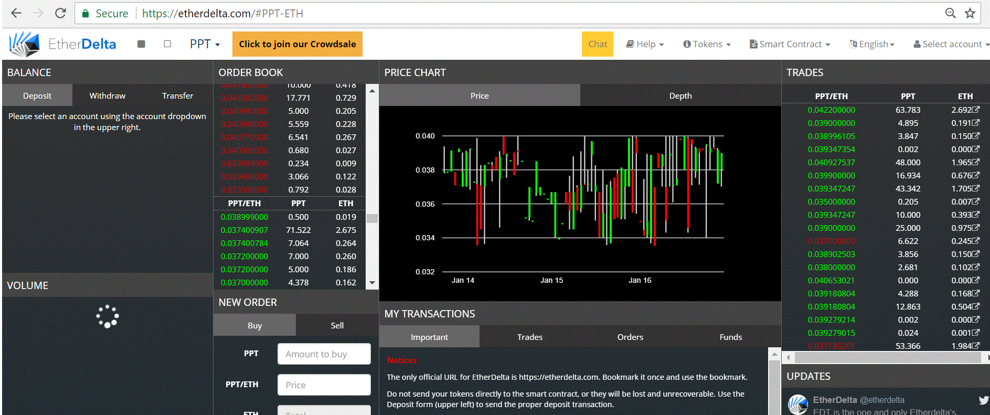Image resolution: width=990 pixels, height=415 pixels.
Task: Select the Sell order tab
Action: point(337,325)
